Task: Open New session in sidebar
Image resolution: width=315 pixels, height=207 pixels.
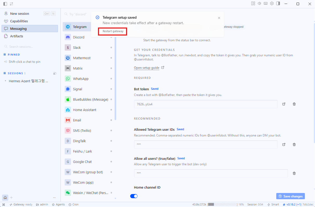Action: tap(30, 13)
